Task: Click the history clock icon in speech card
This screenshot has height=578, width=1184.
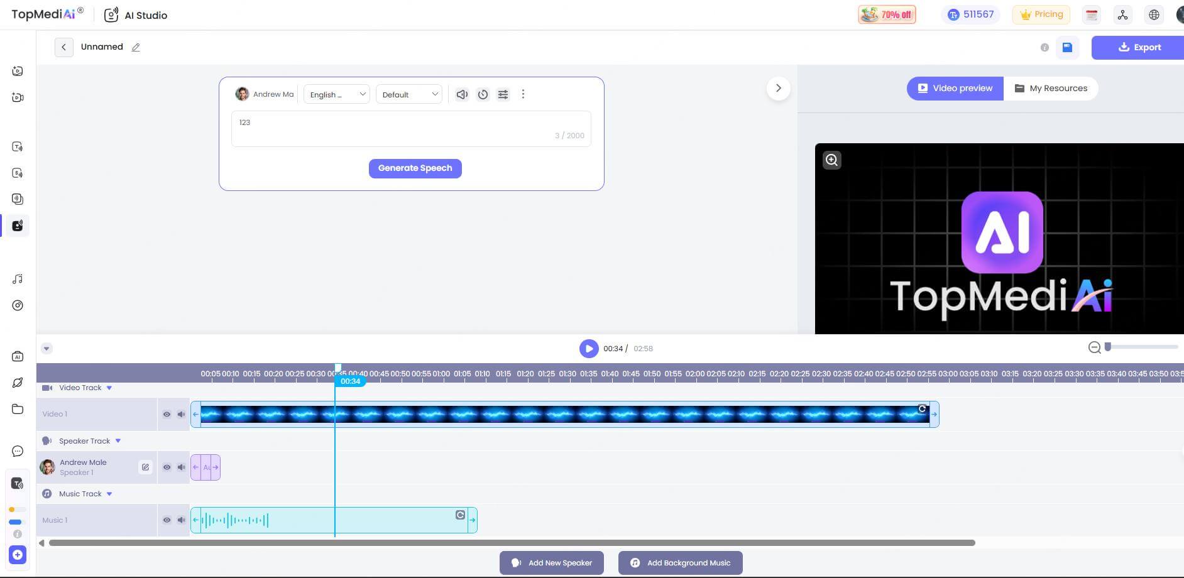Action: (x=483, y=94)
